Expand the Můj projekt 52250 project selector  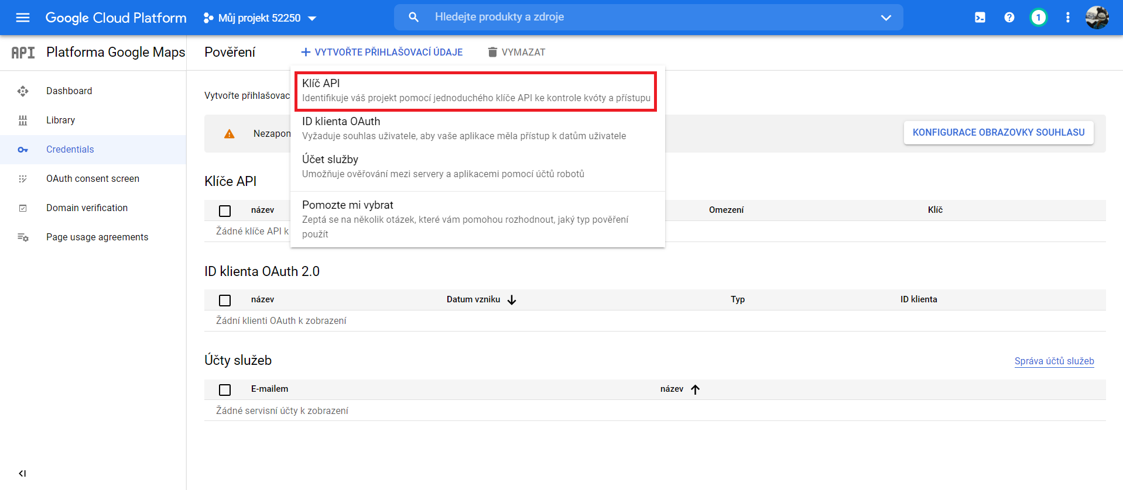260,18
